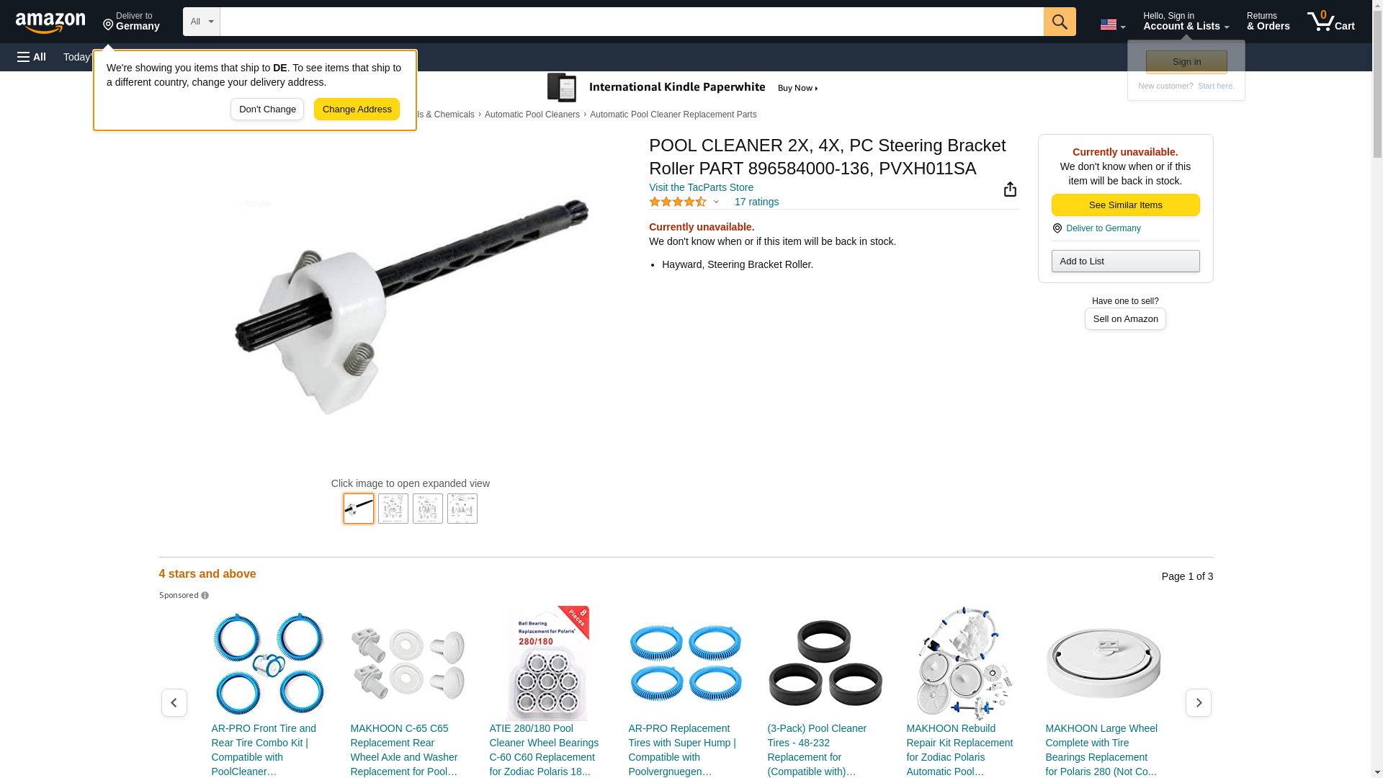Screen dimensions: 1383x778
Task: Open the shopping cart
Action: [1331, 22]
